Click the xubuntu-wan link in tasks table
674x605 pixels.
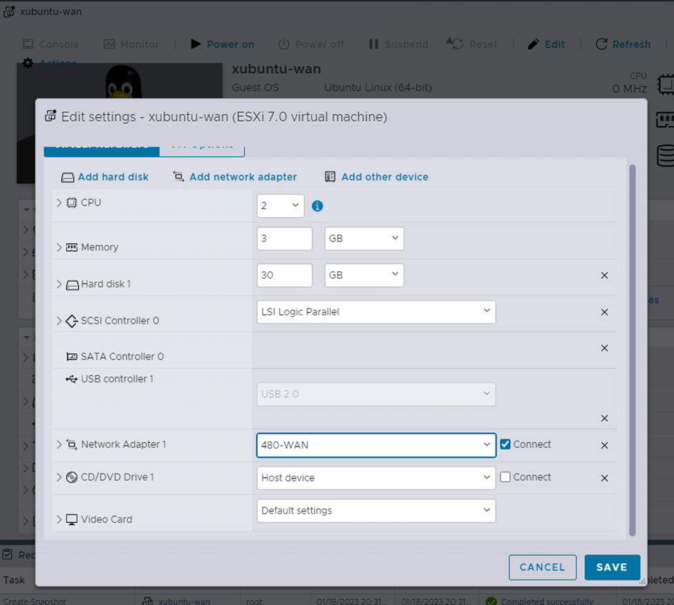point(184,601)
